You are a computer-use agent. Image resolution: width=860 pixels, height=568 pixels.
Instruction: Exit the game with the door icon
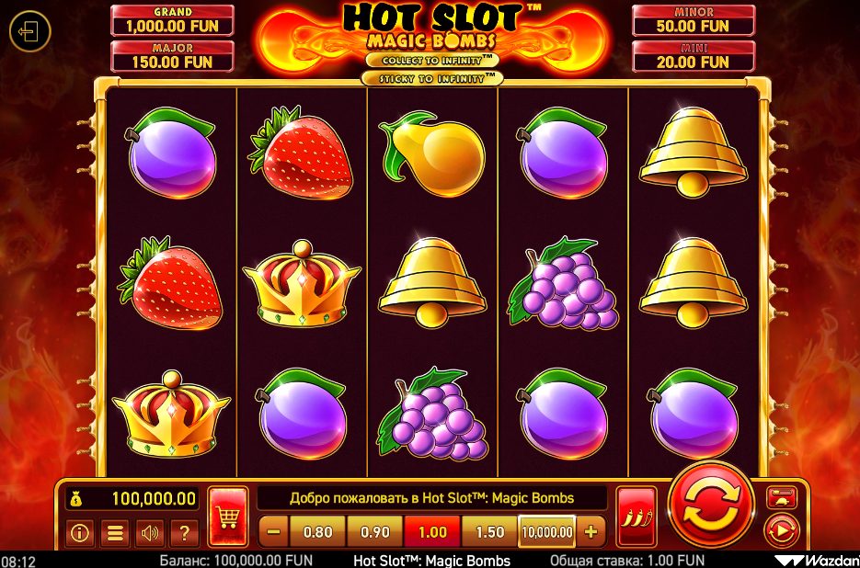29,31
